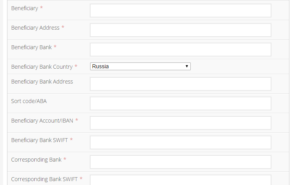Image resolution: width=291 pixels, height=185 pixels.
Task: Select the "Beneficiary Account/IBAN" label
Action: 42,121
